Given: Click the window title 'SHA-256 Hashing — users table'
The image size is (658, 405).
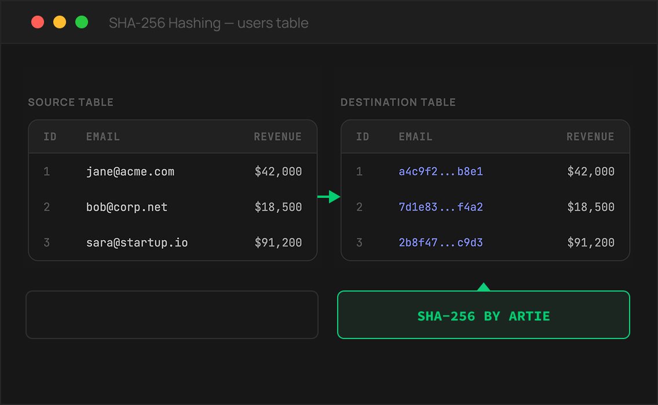Looking at the screenshot, I should click(209, 23).
